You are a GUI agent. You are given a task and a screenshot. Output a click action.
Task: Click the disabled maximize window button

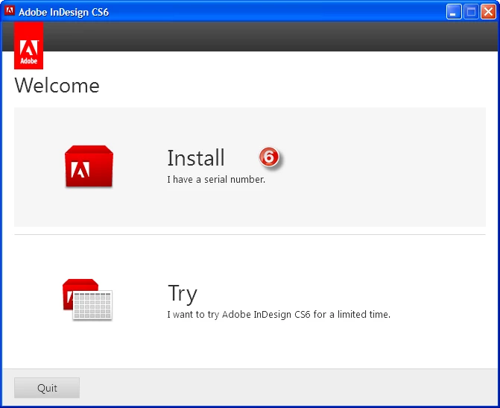click(471, 12)
